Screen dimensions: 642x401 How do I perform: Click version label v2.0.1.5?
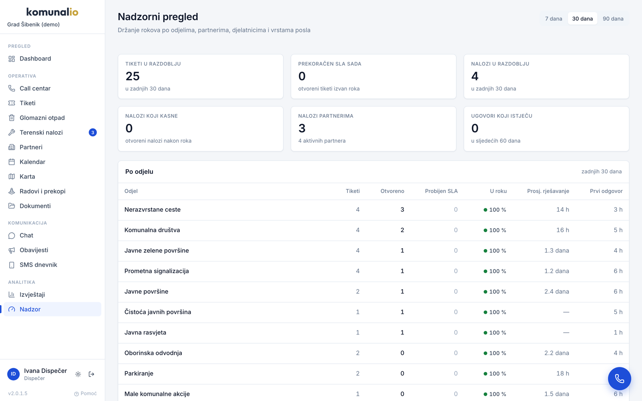pyautogui.click(x=18, y=393)
